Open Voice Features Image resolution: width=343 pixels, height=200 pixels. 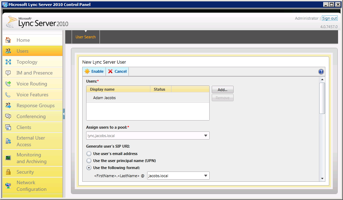tap(32, 95)
